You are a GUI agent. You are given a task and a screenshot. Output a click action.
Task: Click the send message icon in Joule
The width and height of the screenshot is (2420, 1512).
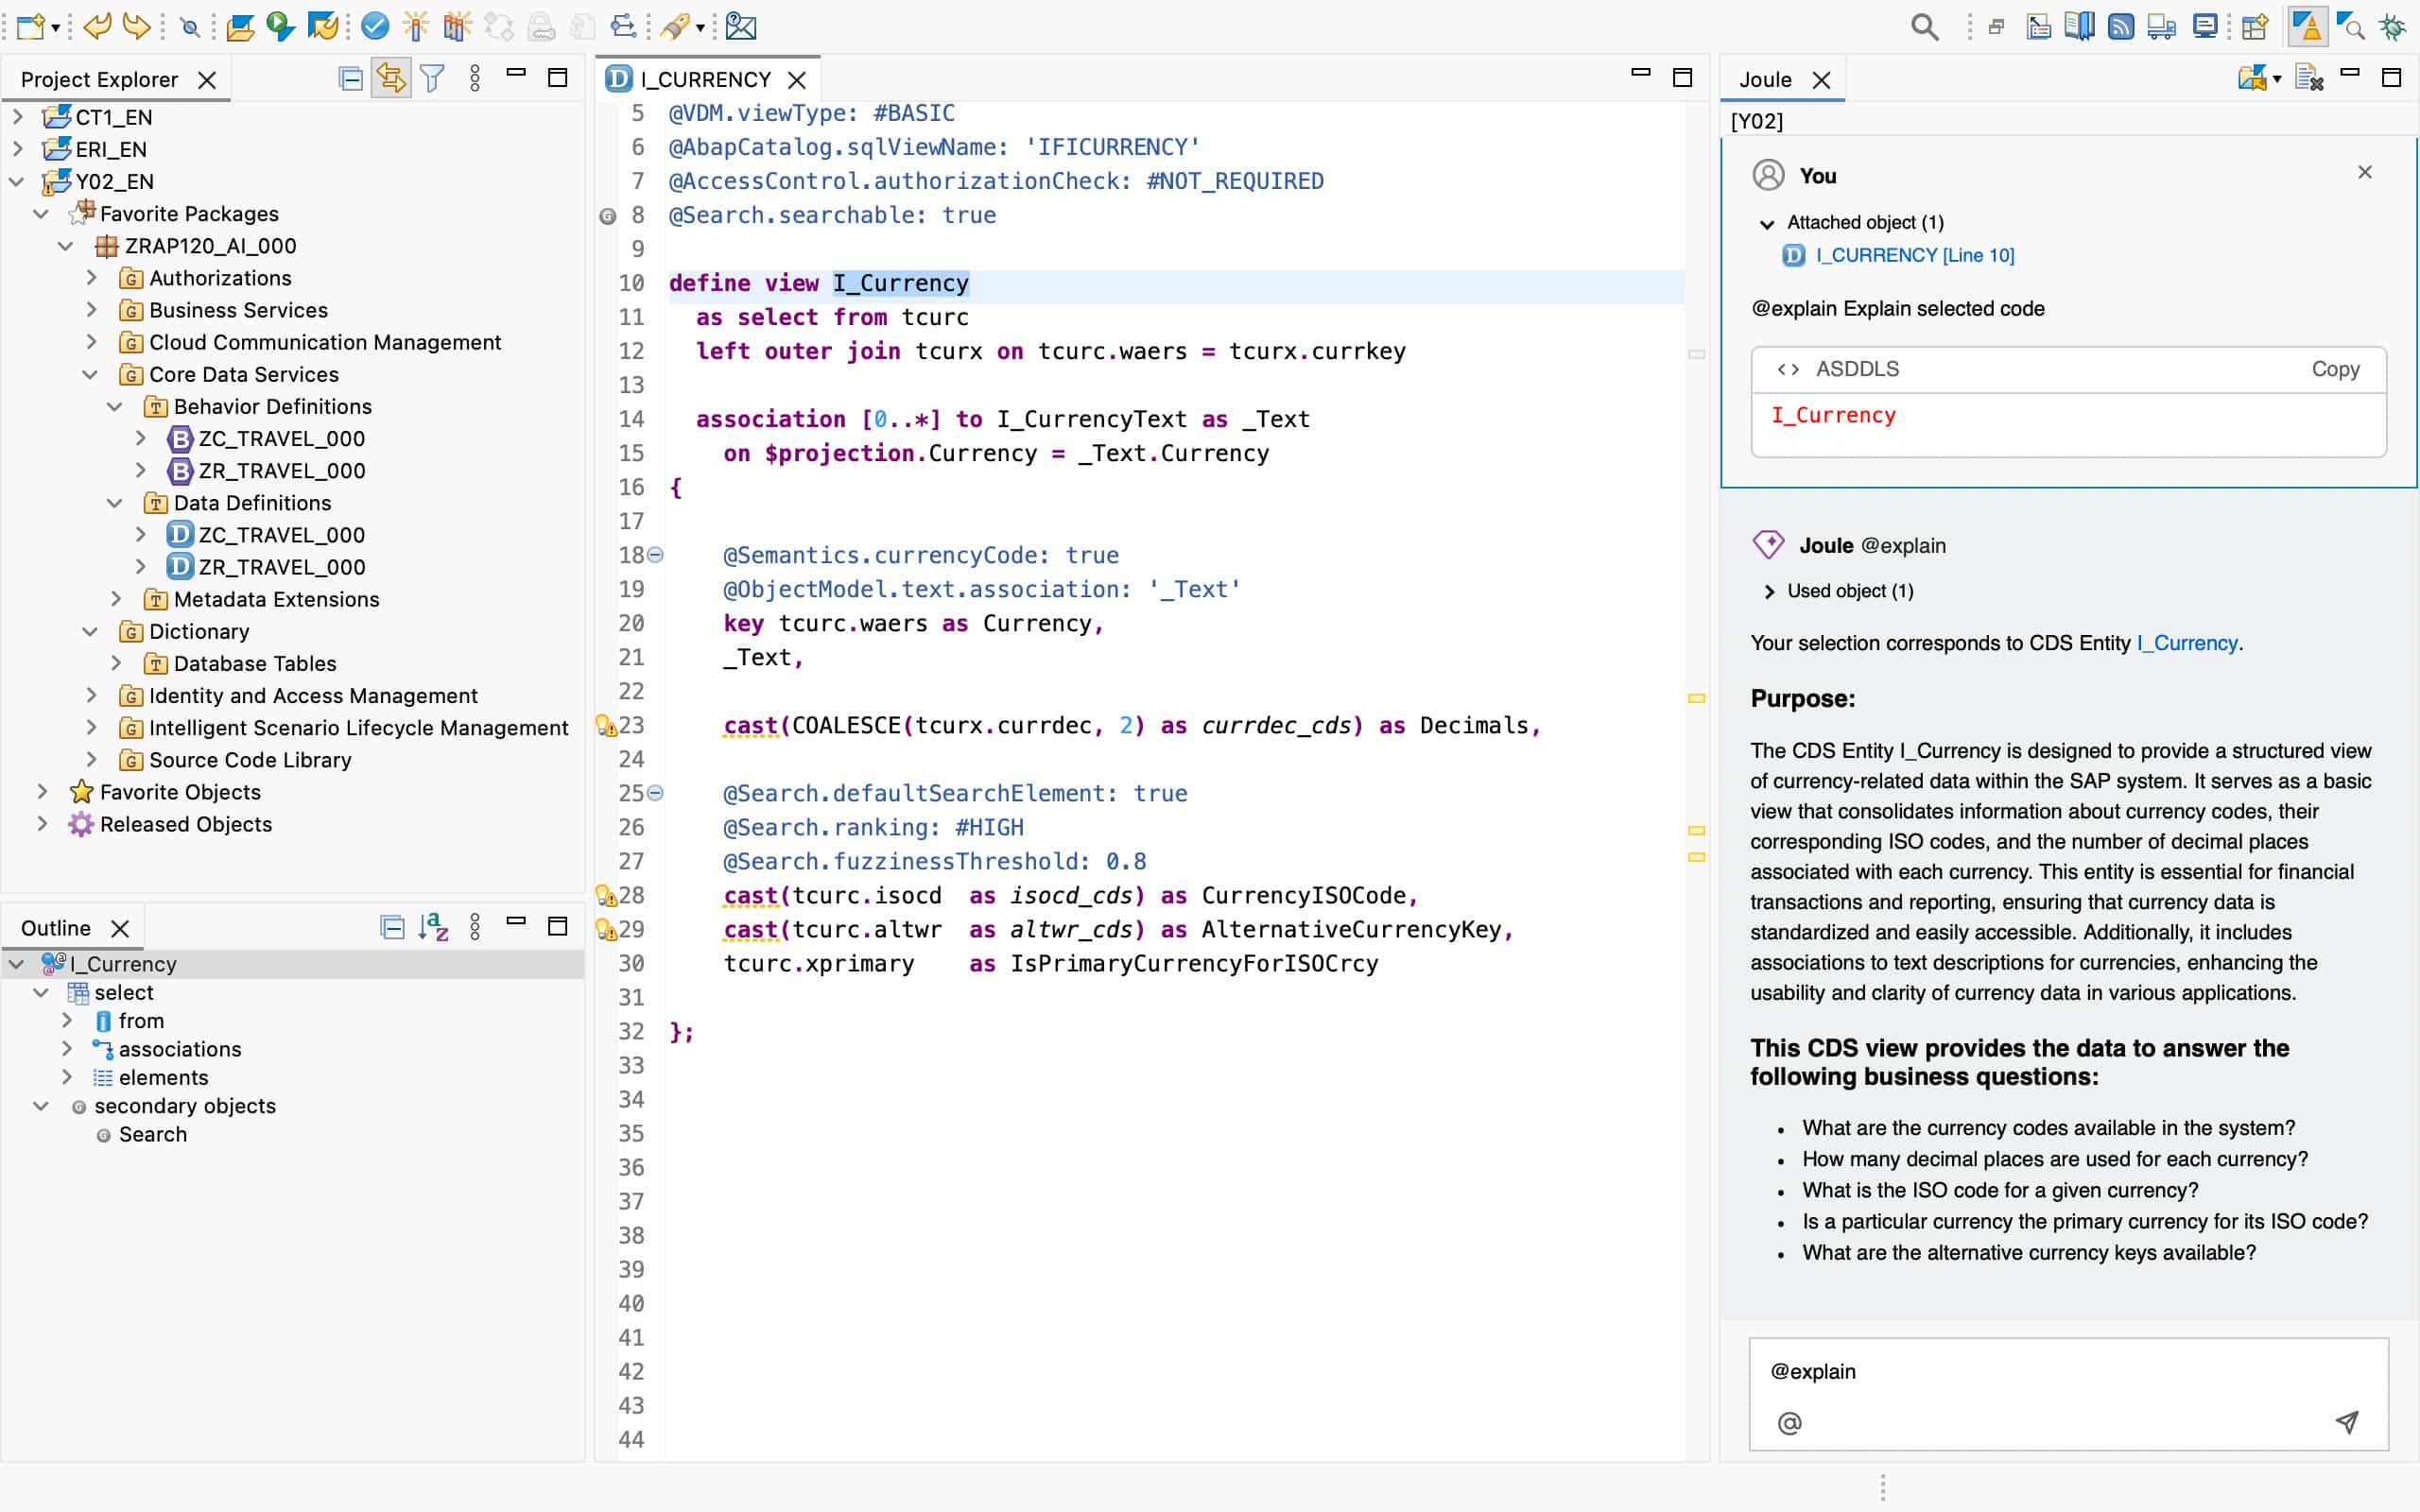point(2346,1421)
